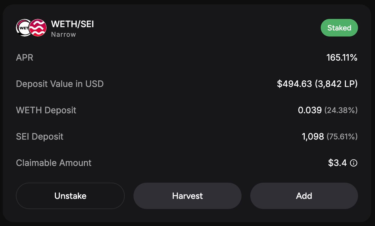
Task: Click the WETH Deposit label
Action: click(46, 110)
